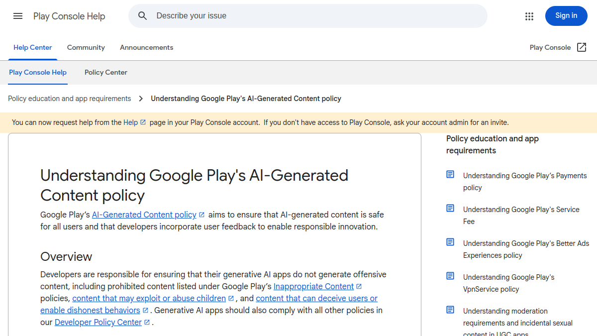Click breadcrumb chevron separator arrow

pos(141,99)
